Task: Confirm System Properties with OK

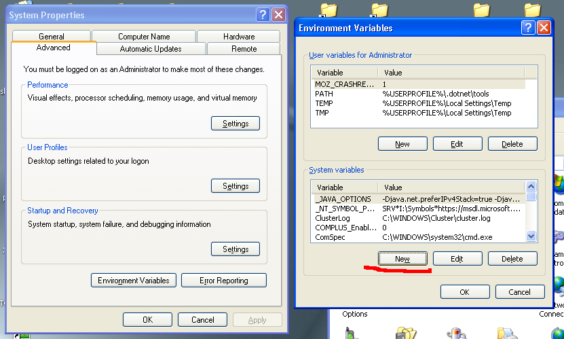Action: tap(147, 319)
